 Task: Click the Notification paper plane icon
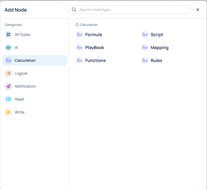coord(8,86)
